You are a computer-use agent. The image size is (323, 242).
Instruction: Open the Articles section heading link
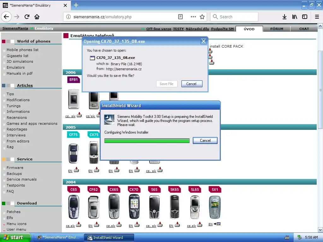click(x=25, y=85)
